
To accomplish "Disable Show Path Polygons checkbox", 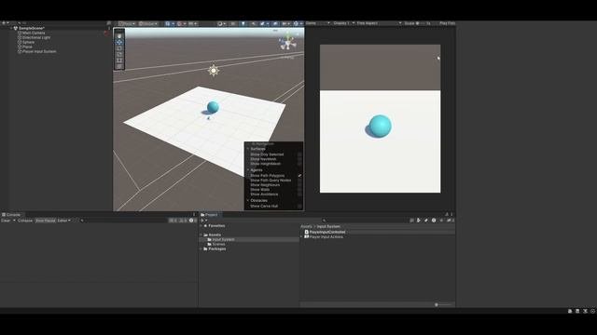I will tap(299, 176).
